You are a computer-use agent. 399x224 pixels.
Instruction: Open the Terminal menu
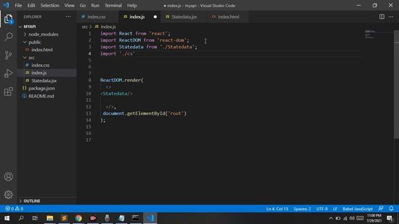click(113, 6)
